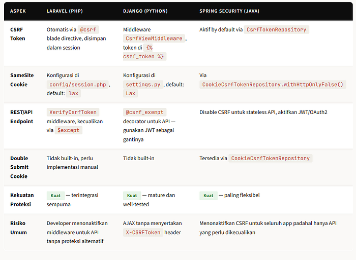Click the {% csrf_token %} code snippet
Viewport: 356px width, 260px height.
click(144, 52)
